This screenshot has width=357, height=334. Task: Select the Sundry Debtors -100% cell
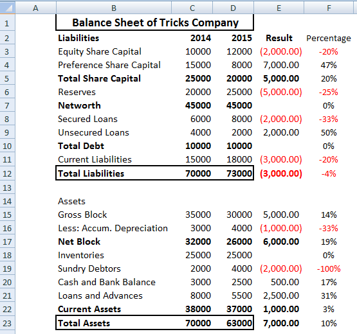(329, 268)
